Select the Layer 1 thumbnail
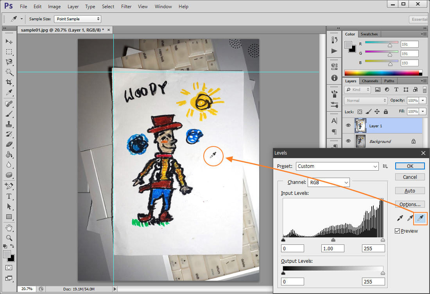 click(x=360, y=126)
